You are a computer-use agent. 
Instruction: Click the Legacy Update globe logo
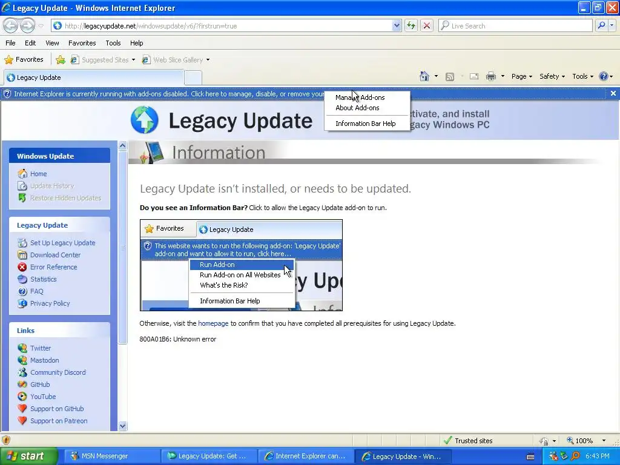[145, 120]
